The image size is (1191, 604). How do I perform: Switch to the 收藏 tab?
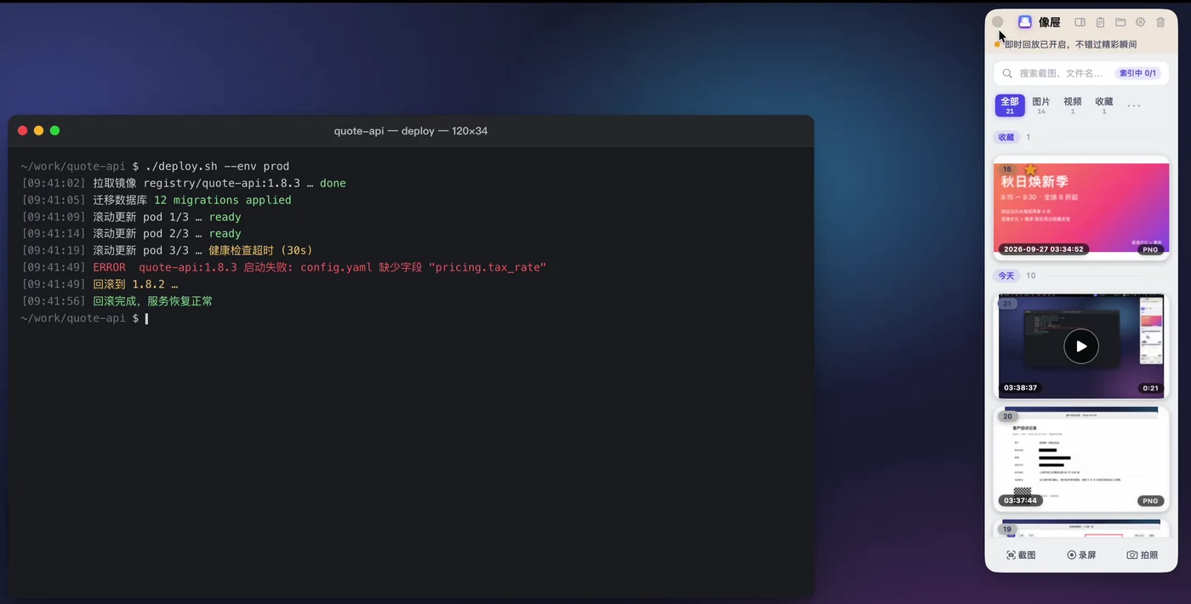pyautogui.click(x=1104, y=105)
